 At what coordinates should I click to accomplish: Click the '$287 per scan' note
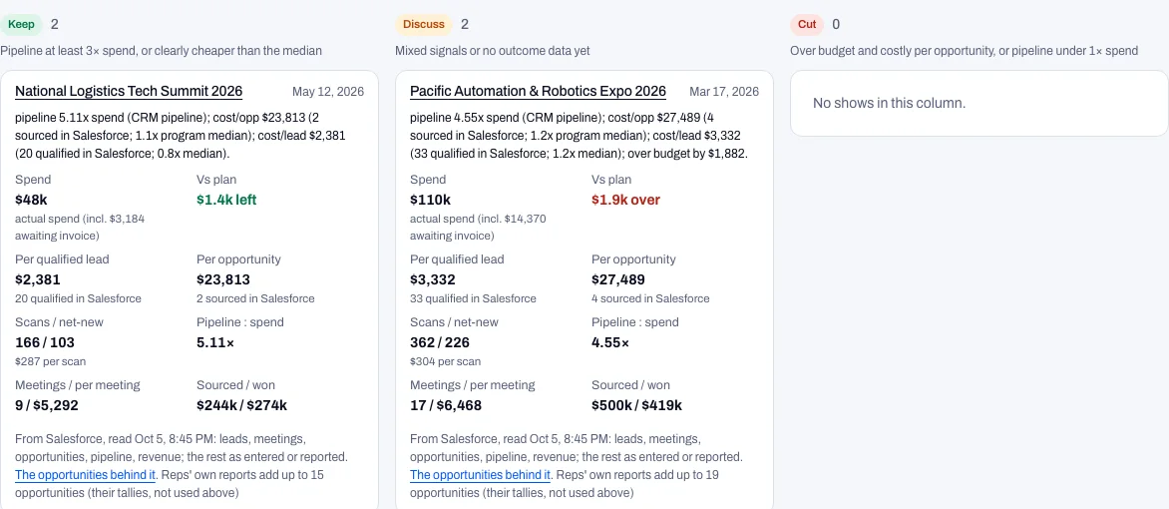click(50, 362)
